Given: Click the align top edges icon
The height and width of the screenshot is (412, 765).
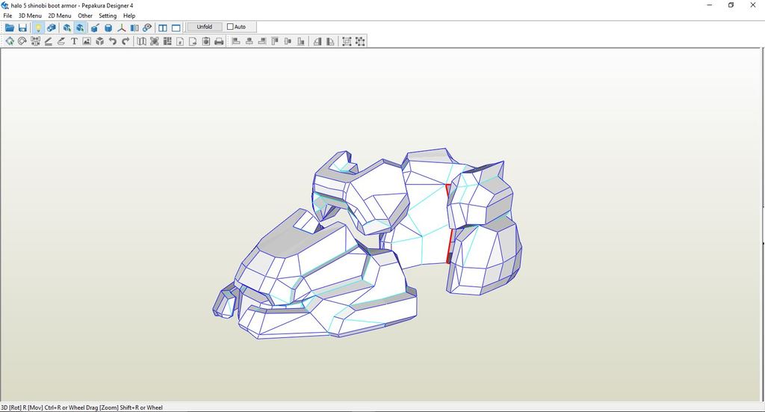Looking at the screenshot, I should [x=275, y=41].
